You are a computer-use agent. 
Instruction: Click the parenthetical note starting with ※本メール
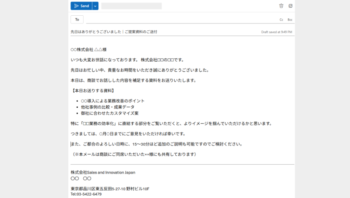pyautogui.click(x=135, y=154)
